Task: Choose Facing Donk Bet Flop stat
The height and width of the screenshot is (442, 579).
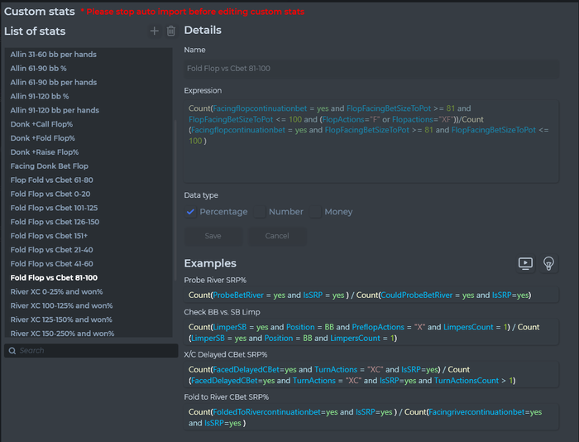Action: pyautogui.click(x=50, y=166)
